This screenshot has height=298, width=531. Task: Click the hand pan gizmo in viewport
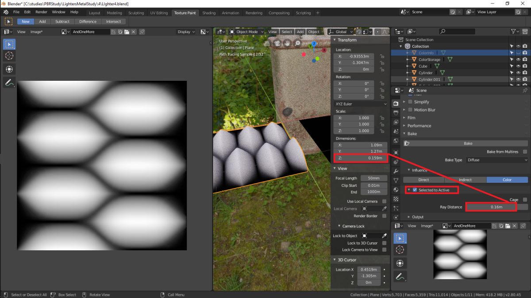pos(287,43)
